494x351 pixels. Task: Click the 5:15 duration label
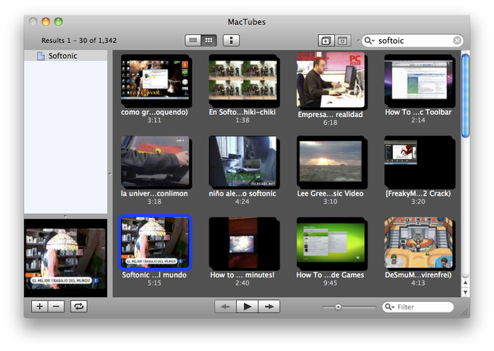point(154,283)
